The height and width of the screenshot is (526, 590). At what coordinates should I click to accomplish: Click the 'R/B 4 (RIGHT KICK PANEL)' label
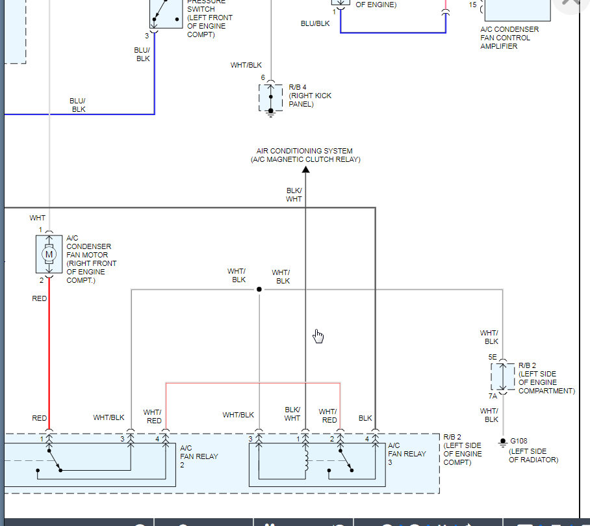310,96
